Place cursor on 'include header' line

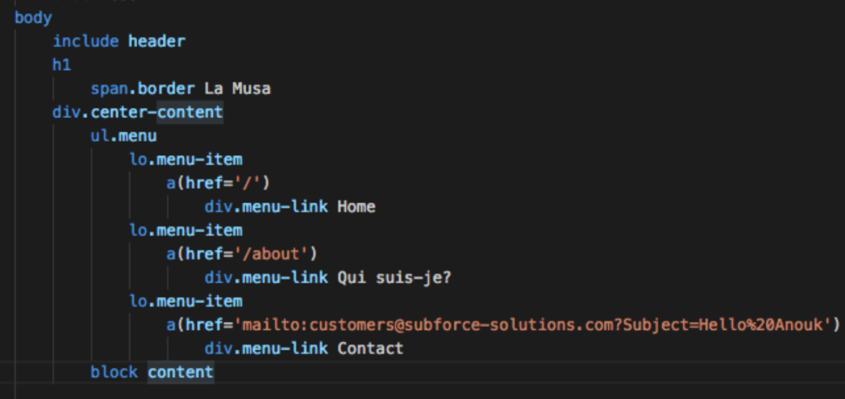[119, 41]
